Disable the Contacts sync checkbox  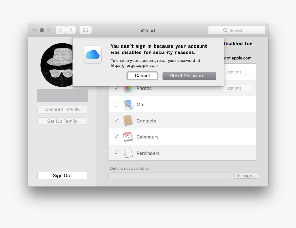[x=116, y=121]
